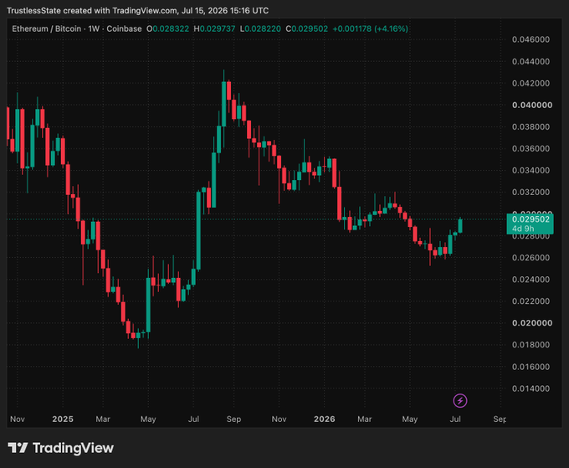Click the 0.044000 price axis label
Screen dimensions: 569x468
click(x=531, y=61)
